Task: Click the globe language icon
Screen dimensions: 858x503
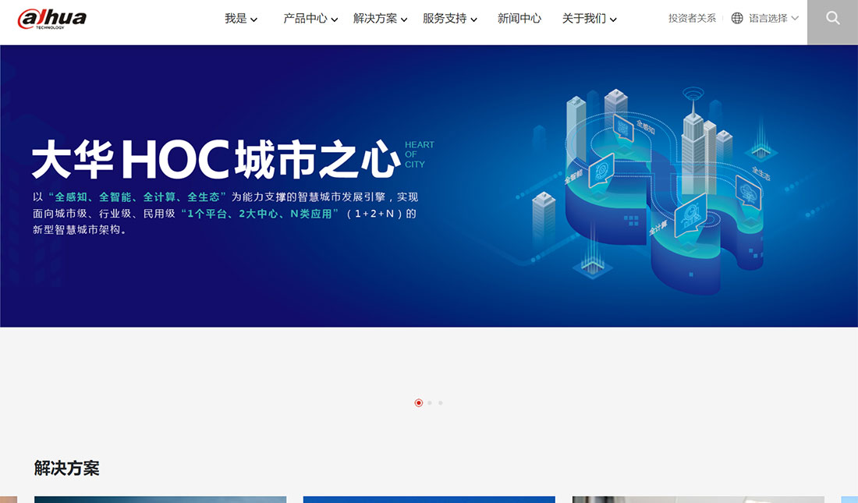Action: pyautogui.click(x=737, y=18)
